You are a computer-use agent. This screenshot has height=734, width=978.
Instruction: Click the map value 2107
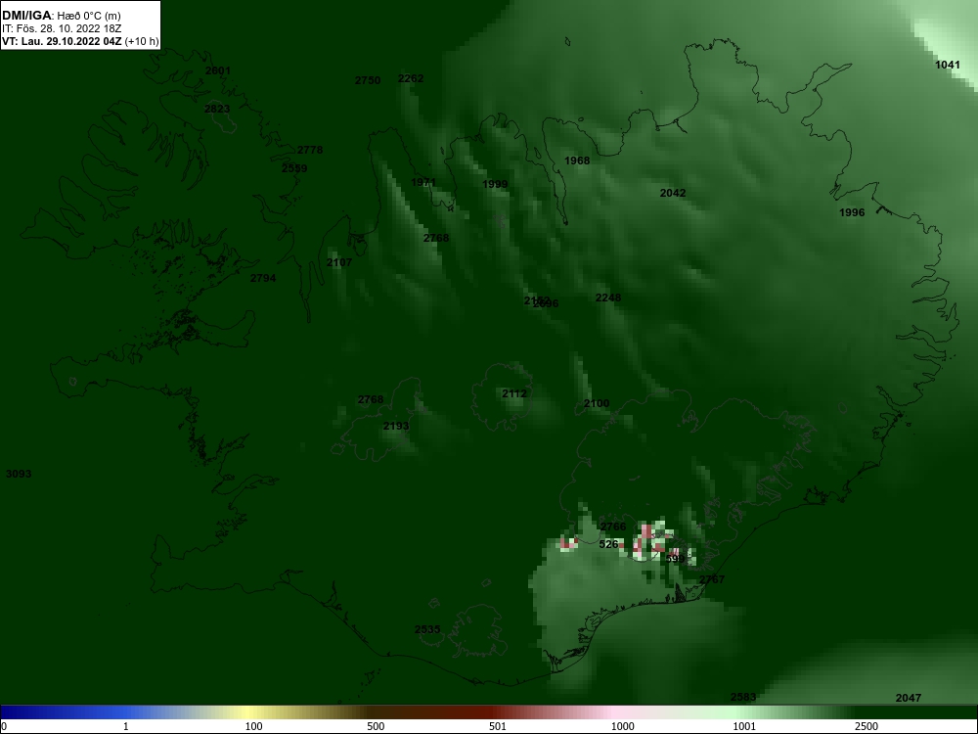tap(339, 262)
